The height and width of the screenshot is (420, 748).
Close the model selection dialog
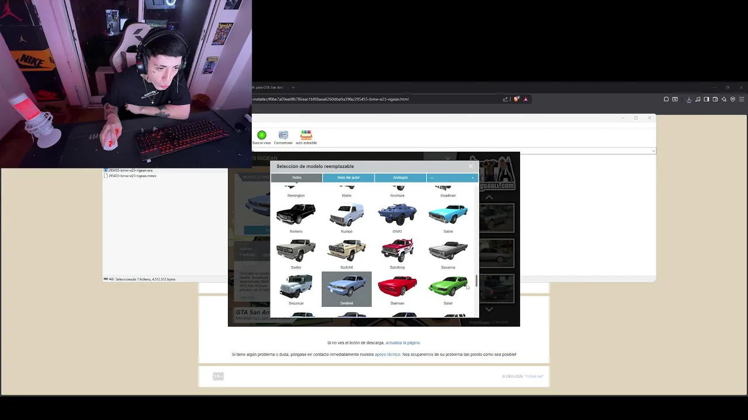(x=470, y=166)
